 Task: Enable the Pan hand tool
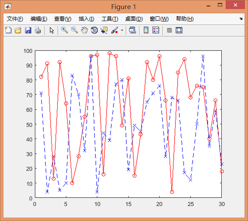[85, 30]
